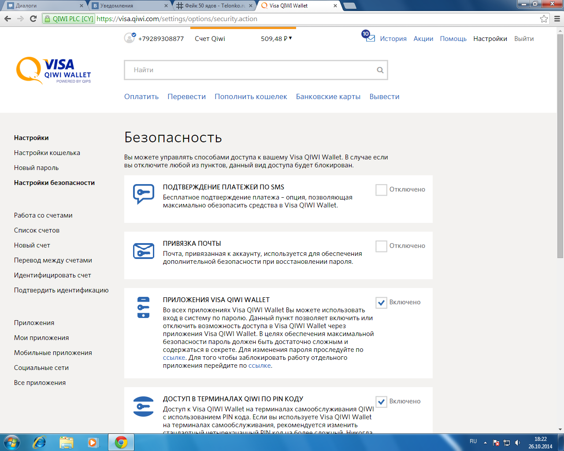Open Новый пароль in the sidebar
Screen dimensions: 564x451
point(36,168)
